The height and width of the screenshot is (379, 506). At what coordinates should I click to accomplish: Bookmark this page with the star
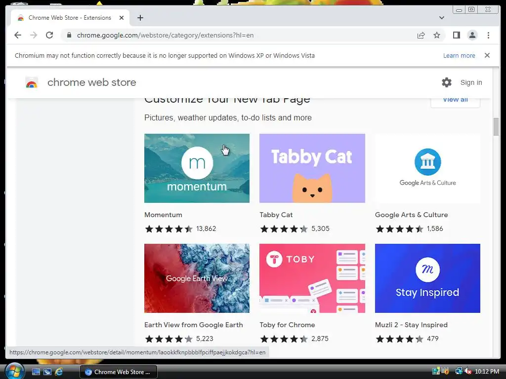[x=437, y=35]
